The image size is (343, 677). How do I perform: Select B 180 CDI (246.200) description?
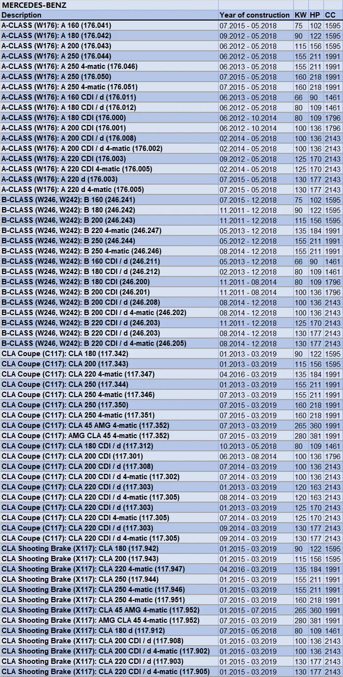[x=109, y=282]
